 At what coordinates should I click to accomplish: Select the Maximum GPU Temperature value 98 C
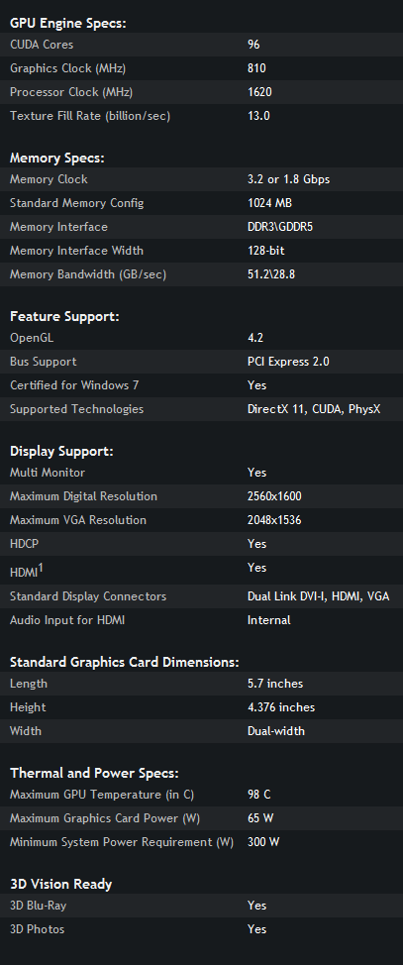click(259, 795)
